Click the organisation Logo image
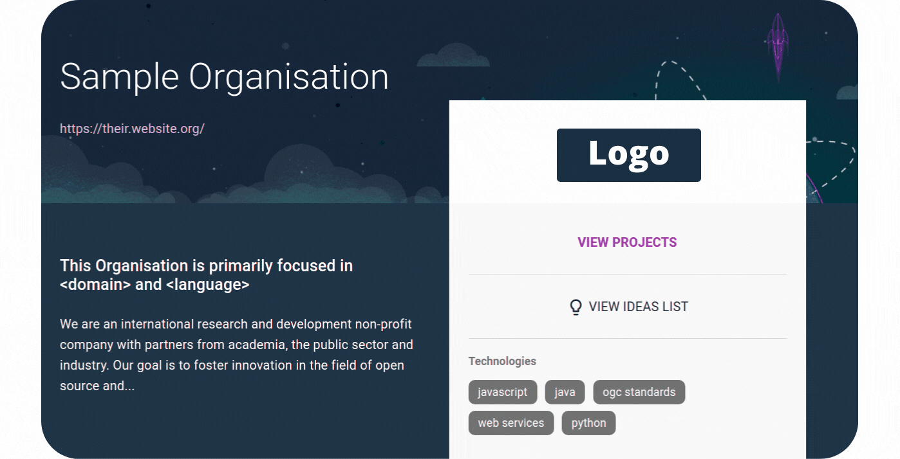This screenshot has height=459, width=900. point(628,155)
